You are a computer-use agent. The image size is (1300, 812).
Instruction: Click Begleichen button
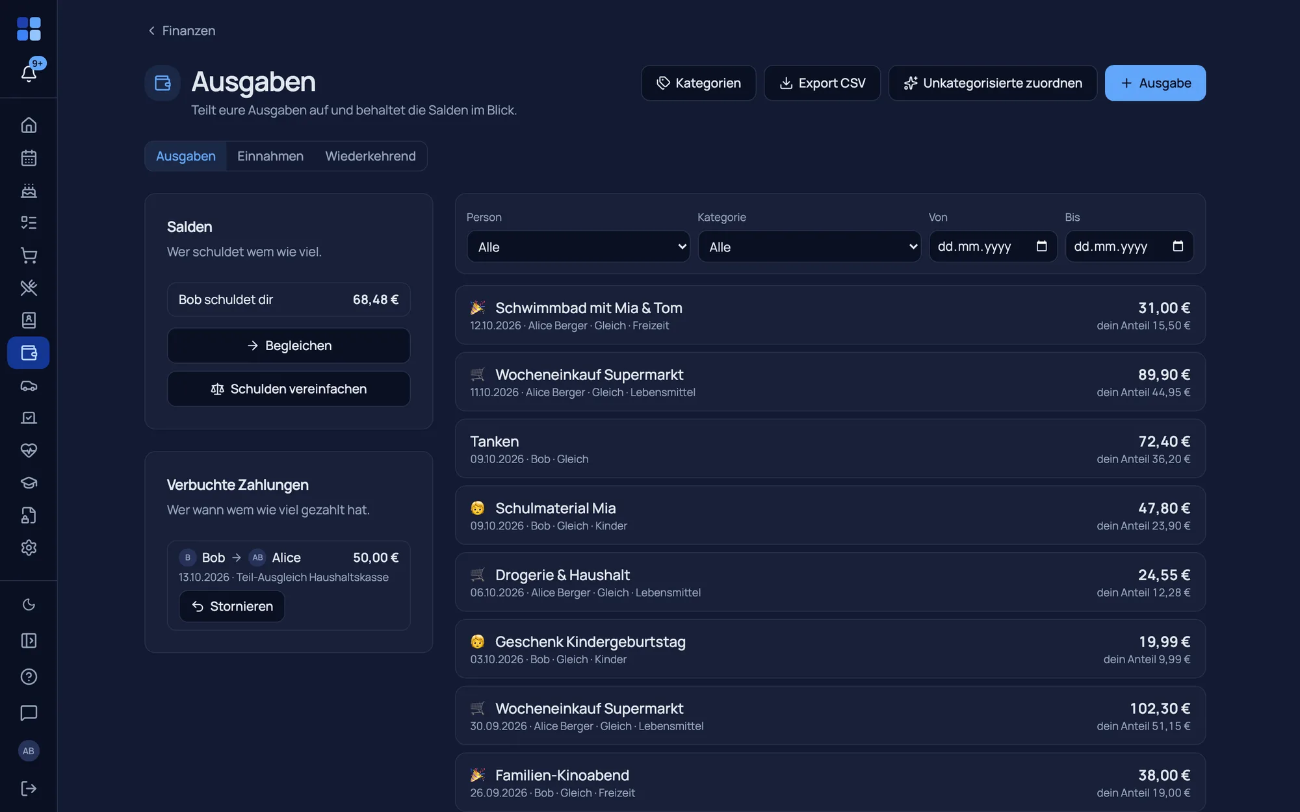pos(289,346)
